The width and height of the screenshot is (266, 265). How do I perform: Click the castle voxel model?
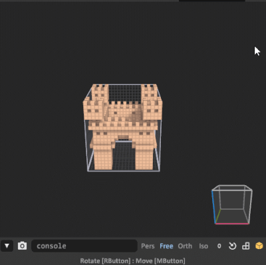coord(122,127)
